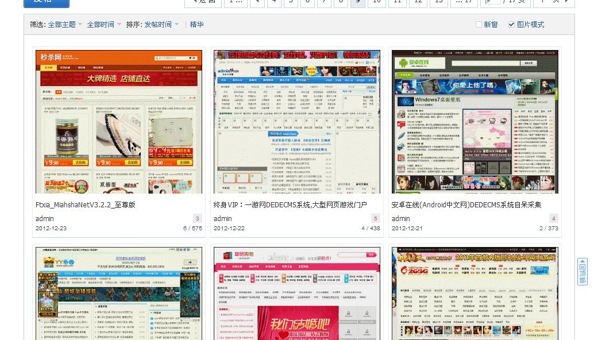Open the 一游网 DEDECMS game portal thumbnail
594x340 pixels.
[297, 122]
